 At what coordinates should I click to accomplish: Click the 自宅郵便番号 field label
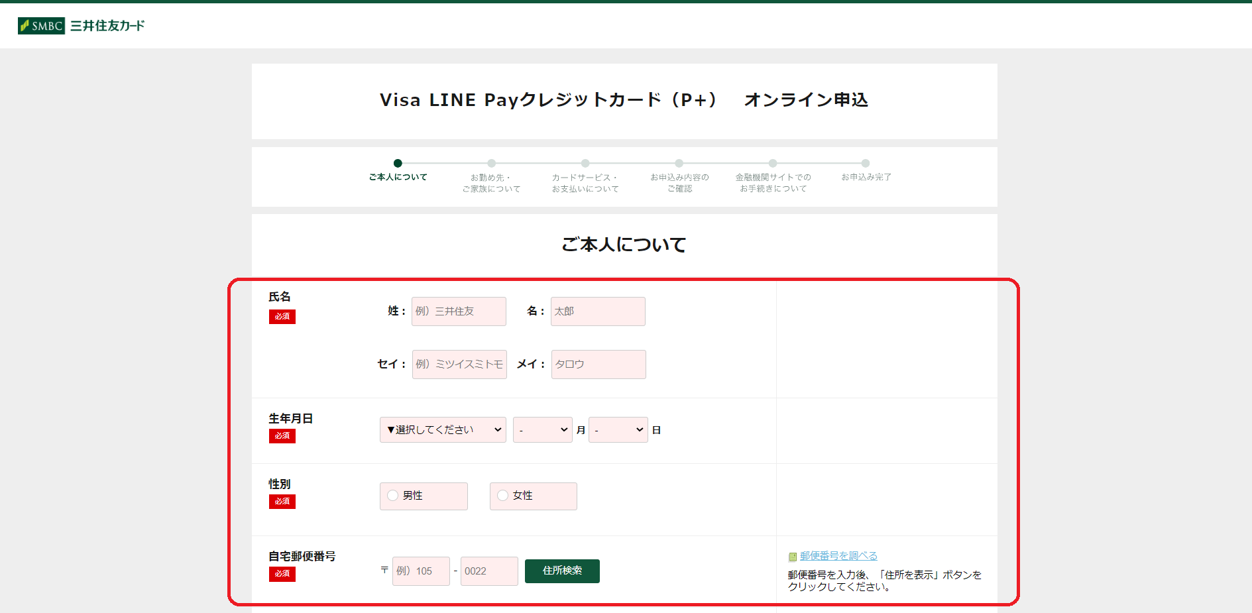pyautogui.click(x=302, y=557)
